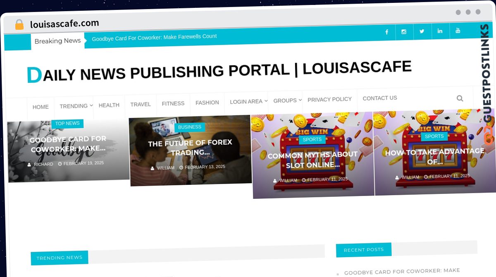
Task: Expand the GROUPS dropdown
Action: (x=285, y=100)
